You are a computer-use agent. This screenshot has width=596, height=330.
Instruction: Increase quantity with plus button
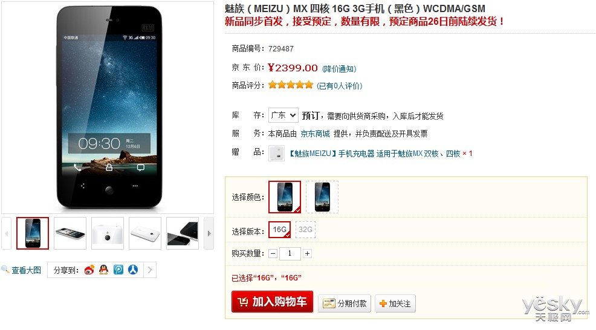(x=307, y=254)
